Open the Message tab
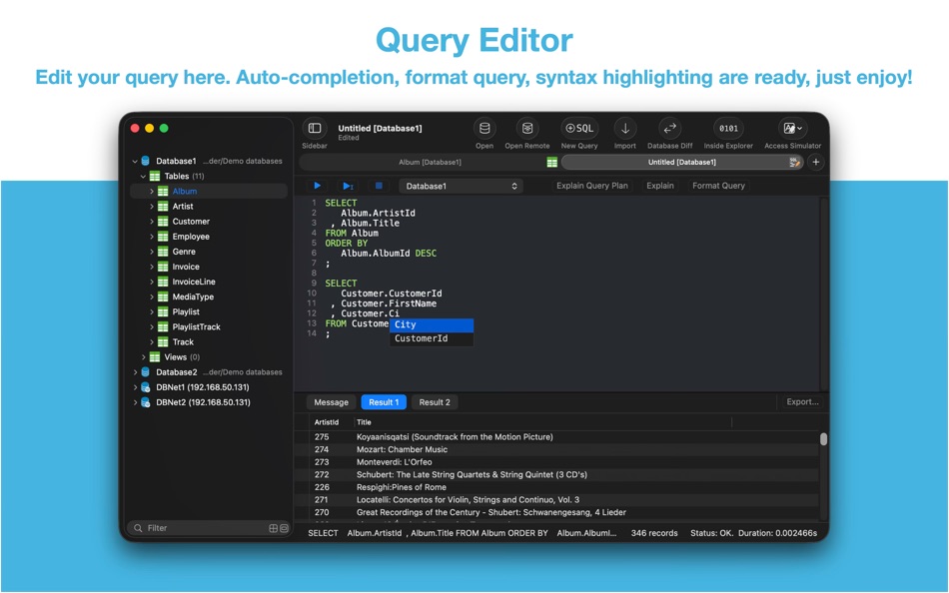 click(x=330, y=401)
